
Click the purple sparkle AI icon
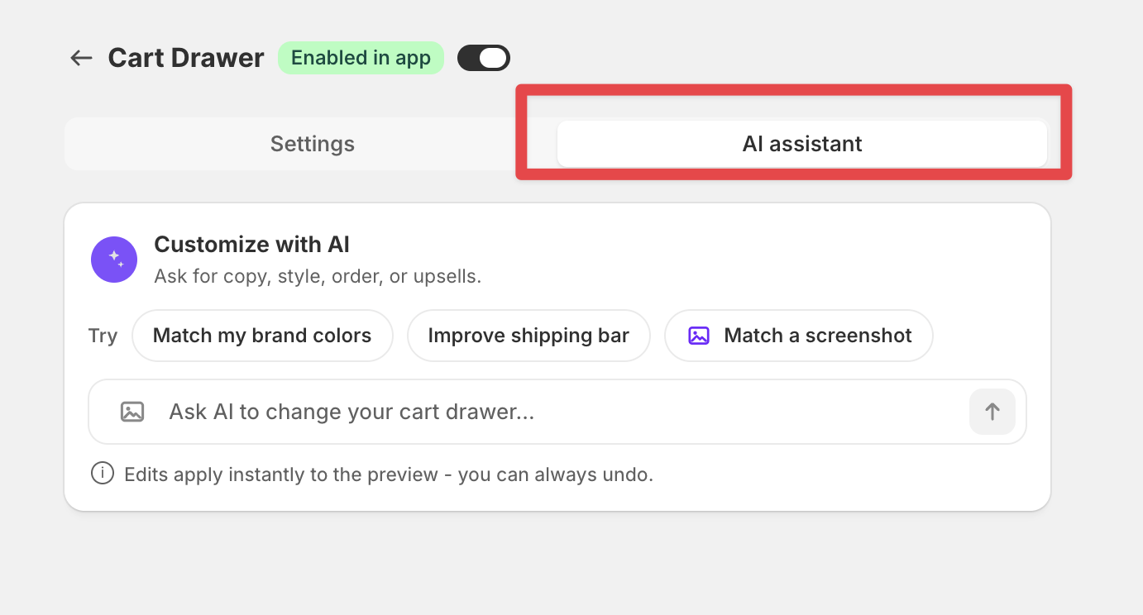click(114, 260)
